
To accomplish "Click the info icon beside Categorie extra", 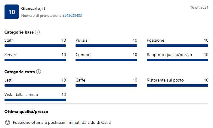I will 39,72.
